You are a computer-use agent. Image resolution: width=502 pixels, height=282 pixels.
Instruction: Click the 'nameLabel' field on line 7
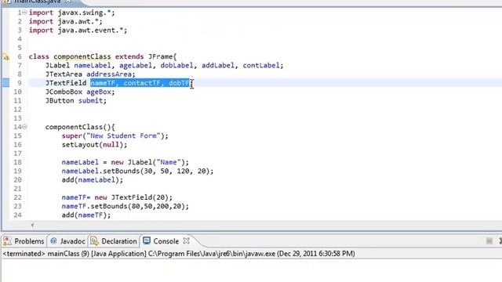coord(93,66)
